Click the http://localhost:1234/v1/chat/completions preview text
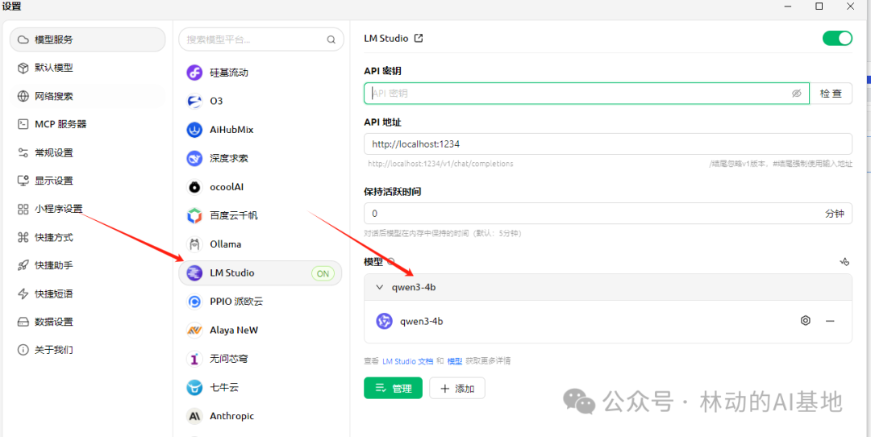 440,164
